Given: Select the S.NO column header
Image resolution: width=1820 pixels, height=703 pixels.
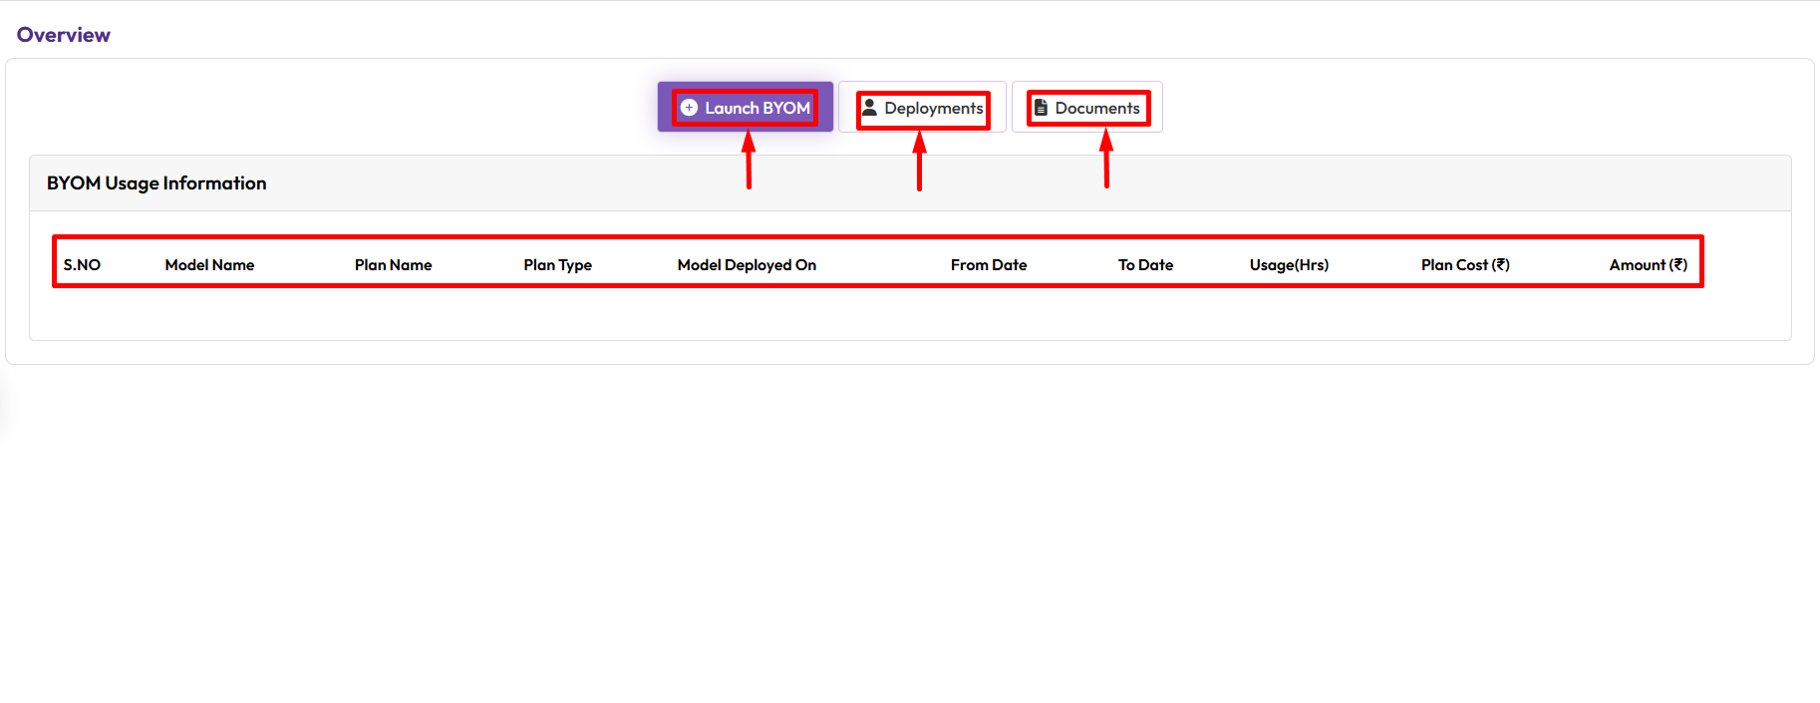Looking at the screenshot, I should pyautogui.click(x=82, y=265).
